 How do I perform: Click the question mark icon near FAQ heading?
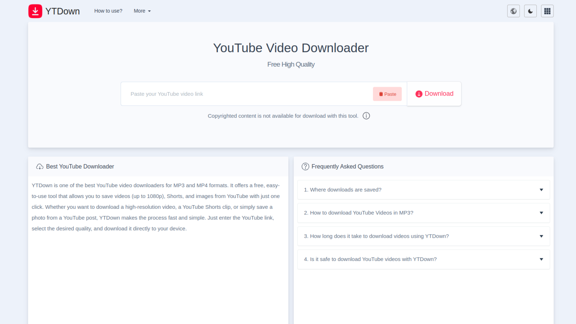coord(305,166)
